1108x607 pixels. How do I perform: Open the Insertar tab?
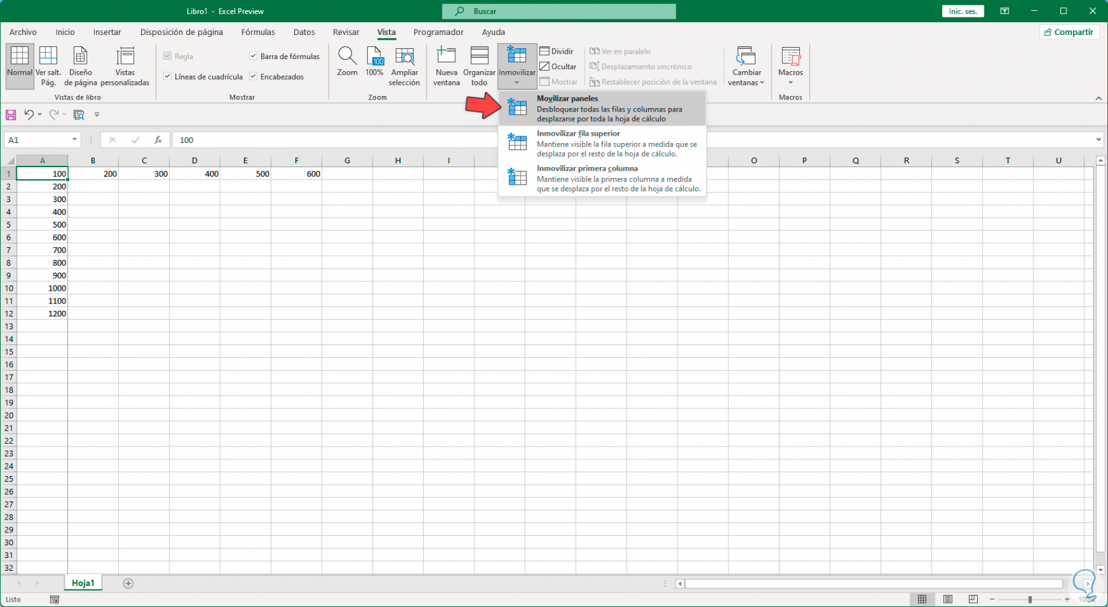point(107,32)
